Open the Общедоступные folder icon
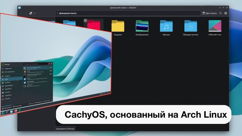This screenshot has height=136, width=242. point(191,26)
